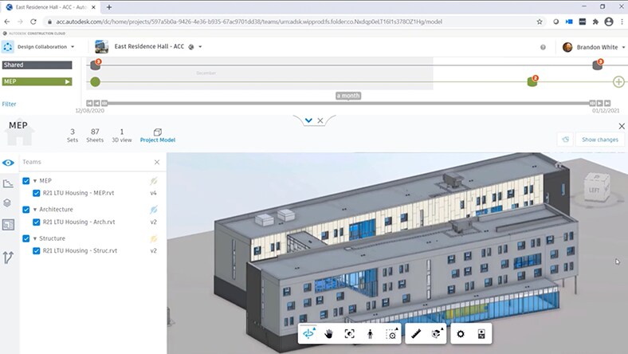Toggle the Structure team checkbox
The width and height of the screenshot is (628, 354).
[26, 238]
